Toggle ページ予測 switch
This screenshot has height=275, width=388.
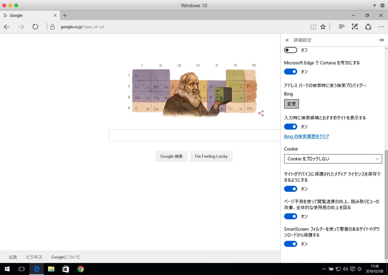(290, 216)
